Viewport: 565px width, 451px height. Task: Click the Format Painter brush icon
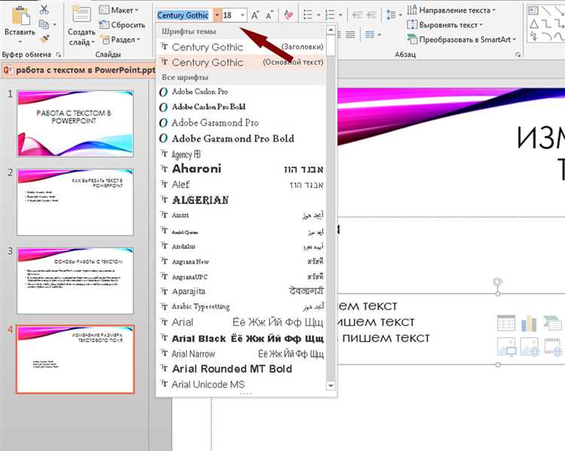pyautogui.click(x=44, y=37)
